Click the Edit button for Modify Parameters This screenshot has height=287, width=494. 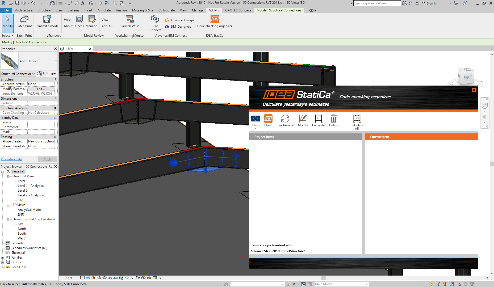41,89
